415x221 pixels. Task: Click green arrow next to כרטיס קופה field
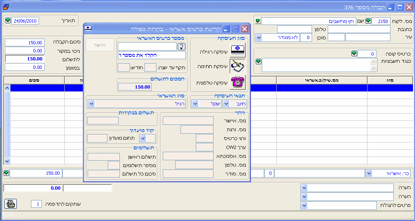pos(354,54)
